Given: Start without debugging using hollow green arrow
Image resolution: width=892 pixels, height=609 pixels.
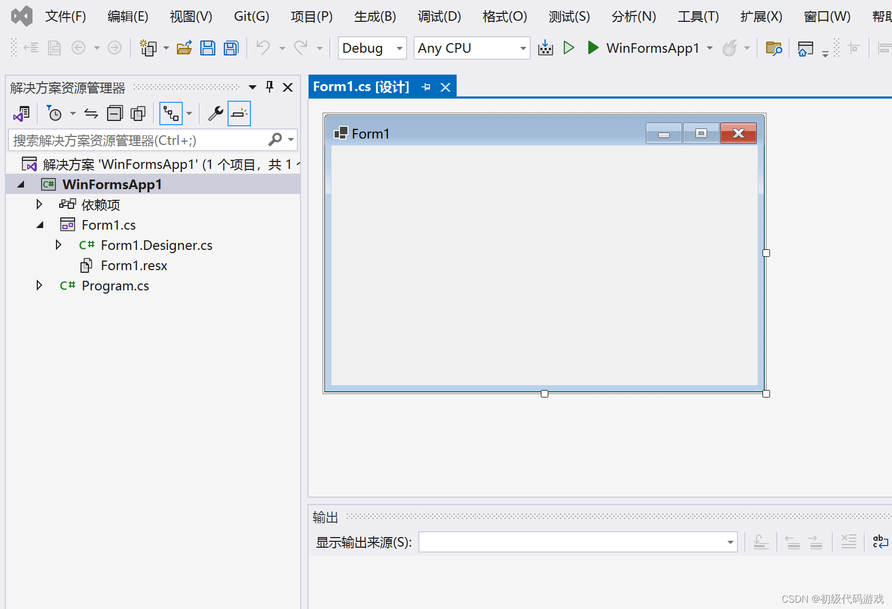Looking at the screenshot, I should pos(569,48).
